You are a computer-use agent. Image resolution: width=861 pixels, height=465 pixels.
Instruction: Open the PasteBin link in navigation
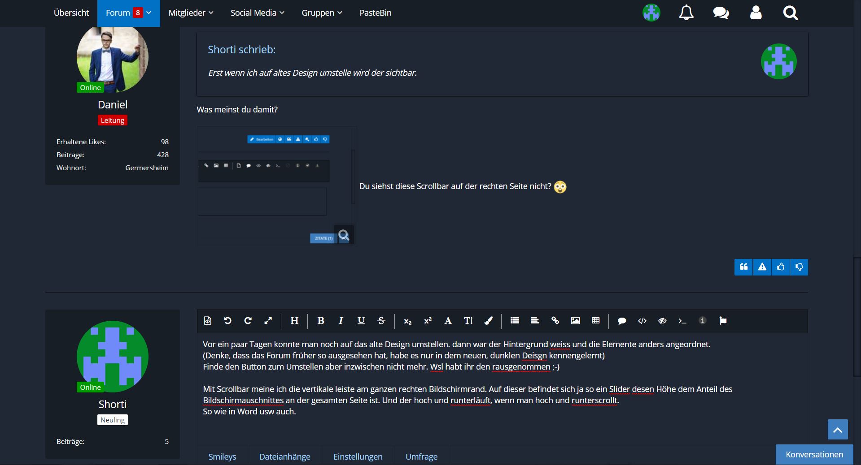pyautogui.click(x=375, y=13)
